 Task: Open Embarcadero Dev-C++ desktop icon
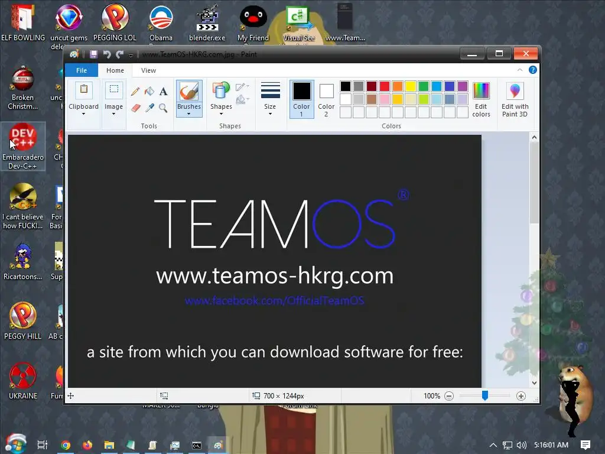(x=23, y=147)
